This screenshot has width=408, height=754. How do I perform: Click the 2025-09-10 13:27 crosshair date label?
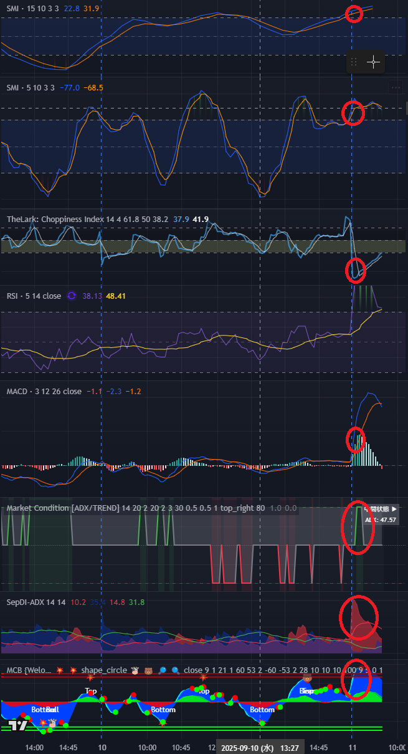tap(260, 747)
